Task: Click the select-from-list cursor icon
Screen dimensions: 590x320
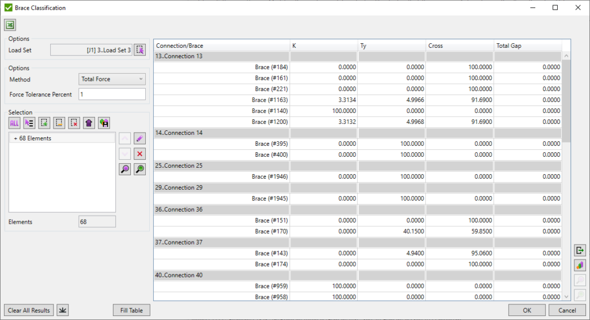Action: (29, 123)
